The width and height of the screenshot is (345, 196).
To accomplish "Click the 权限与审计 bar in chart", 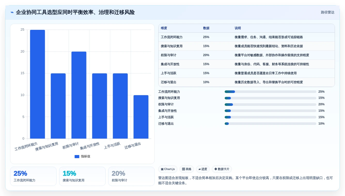I will (x=79, y=95).
